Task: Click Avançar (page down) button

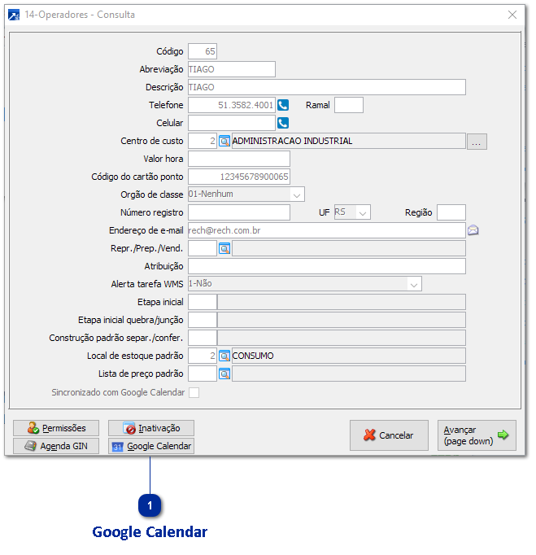Action: point(477,435)
